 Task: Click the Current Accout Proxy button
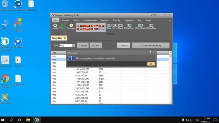(151, 45)
